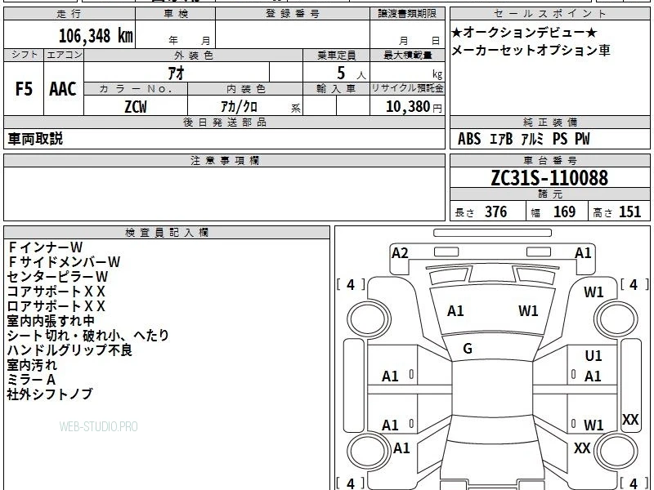Click the 登録番号 header cell
This screenshot has width=654, height=490.
pos(293,14)
